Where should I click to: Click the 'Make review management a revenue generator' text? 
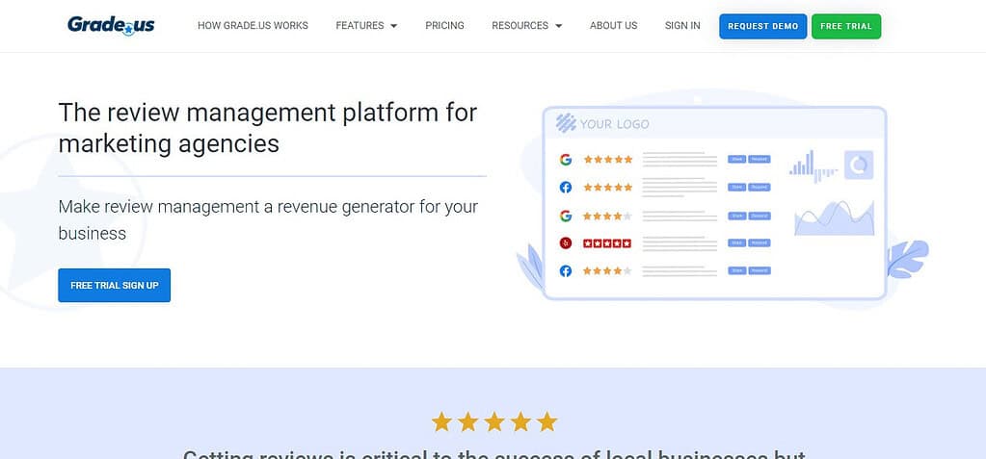(x=268, y=219)
